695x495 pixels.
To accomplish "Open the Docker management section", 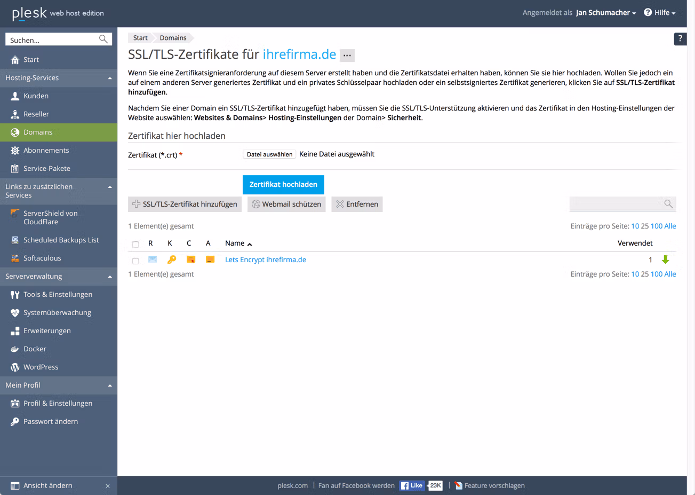I will coord(34,349).
